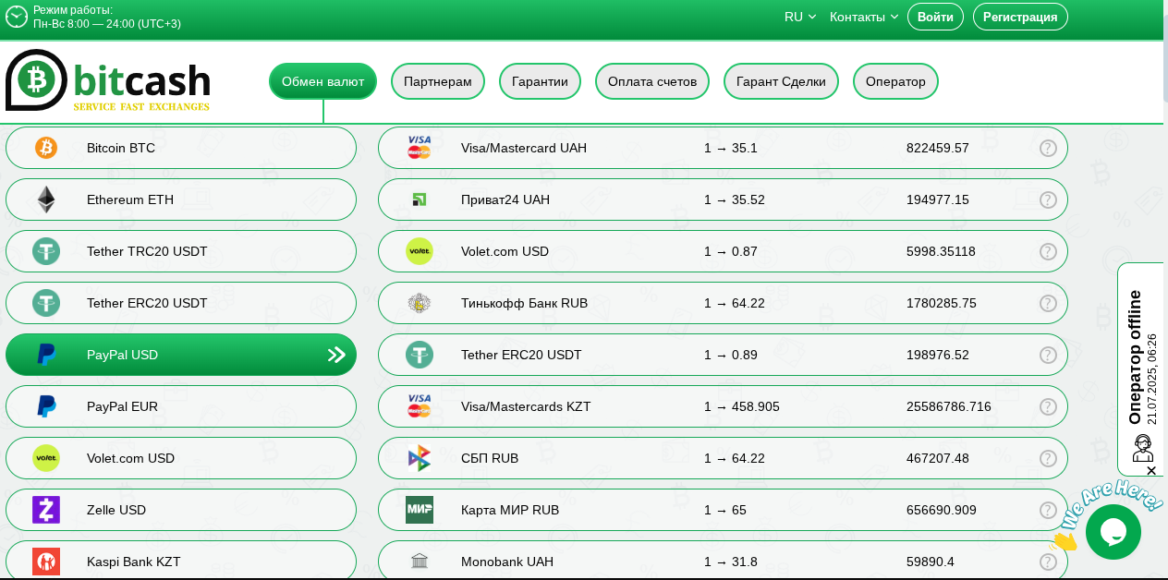
Task: Click rate text "1 → 31.8"
Action: [x=731, y=562]
